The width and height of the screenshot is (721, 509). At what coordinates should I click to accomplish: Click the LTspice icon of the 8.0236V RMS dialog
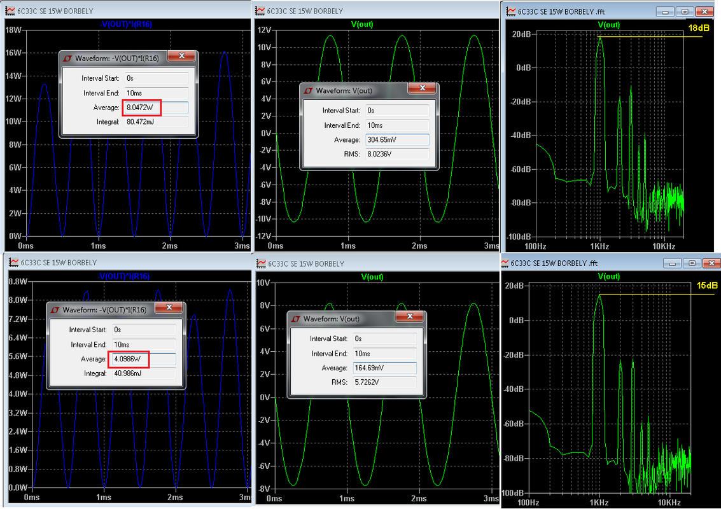(309, 90)
